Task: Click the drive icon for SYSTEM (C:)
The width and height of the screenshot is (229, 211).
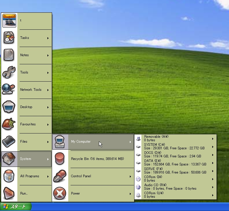Action: click(138, 147)
